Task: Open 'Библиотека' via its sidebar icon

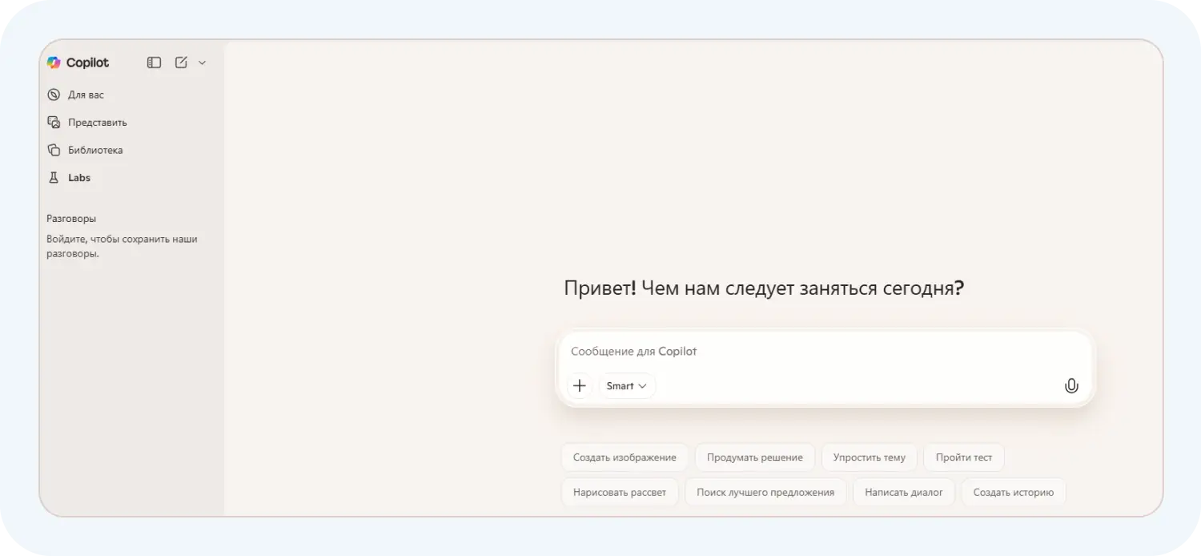Action: click(x=53, y=150)
